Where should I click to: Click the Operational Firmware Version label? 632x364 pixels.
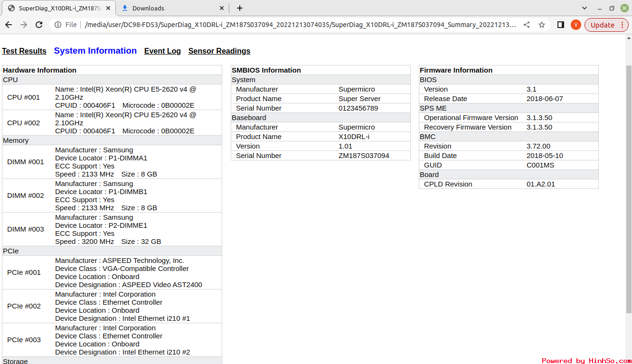click(x=471, y=118)
